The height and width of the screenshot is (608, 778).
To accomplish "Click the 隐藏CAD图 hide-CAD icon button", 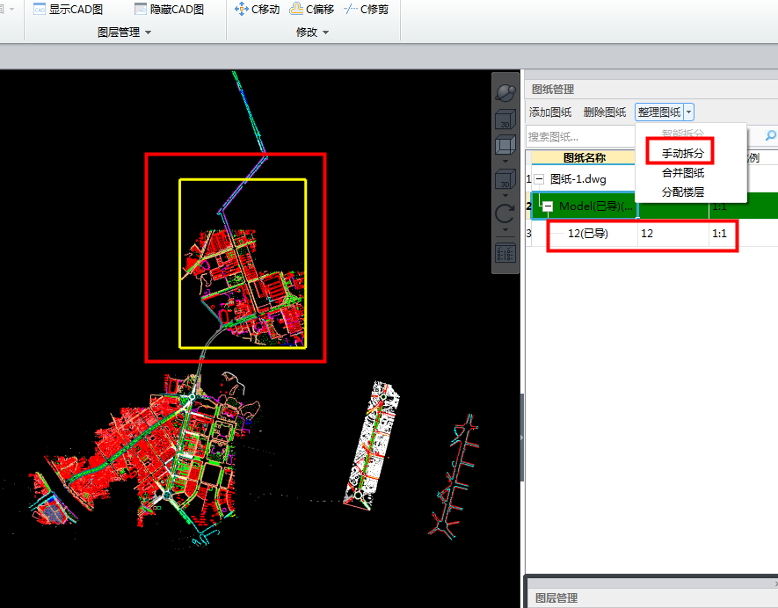I will [169, 9].
